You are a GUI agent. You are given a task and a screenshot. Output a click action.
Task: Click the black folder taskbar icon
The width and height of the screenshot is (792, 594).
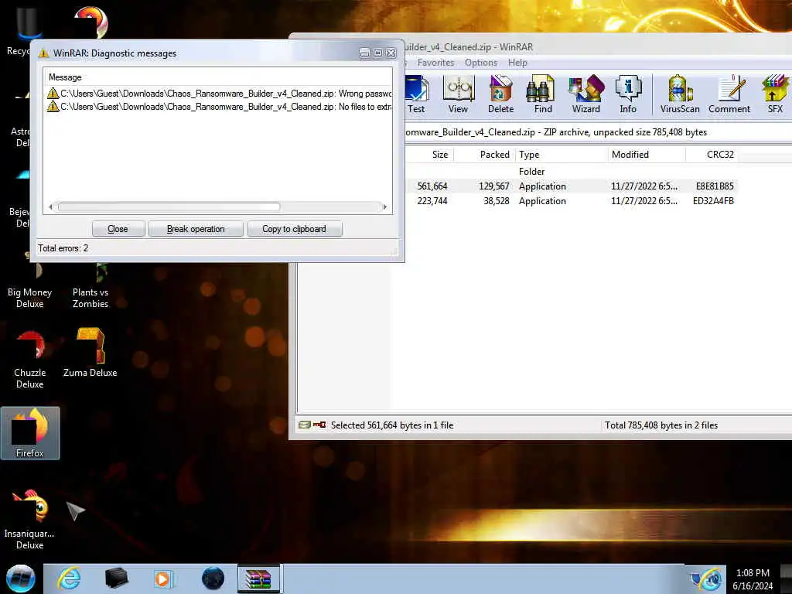(116, 579)
